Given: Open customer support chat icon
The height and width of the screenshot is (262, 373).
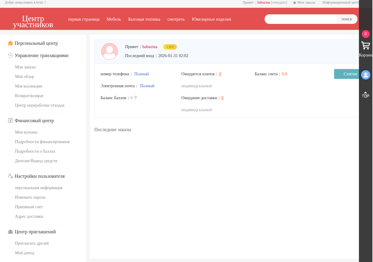Looking at the screenshot, I should (x=366, y=75).
